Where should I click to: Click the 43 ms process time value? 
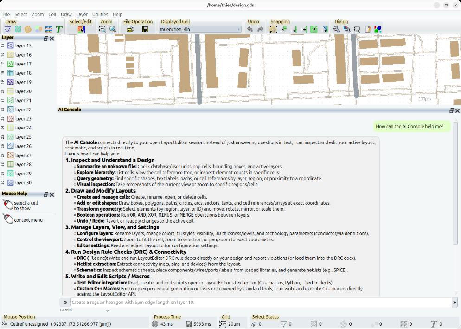click(166, 324)
